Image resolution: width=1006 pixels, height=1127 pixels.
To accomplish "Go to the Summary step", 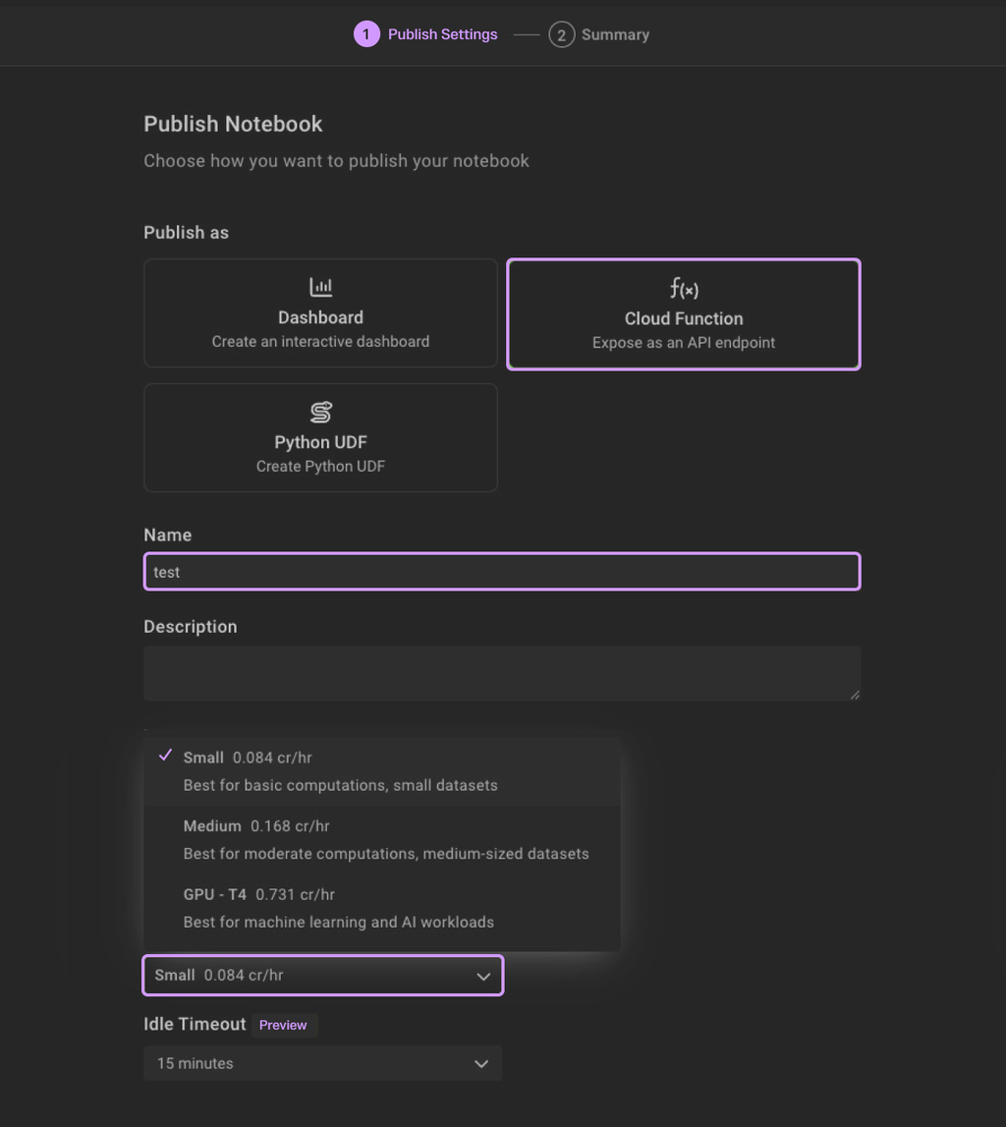I will click(615, 35).
